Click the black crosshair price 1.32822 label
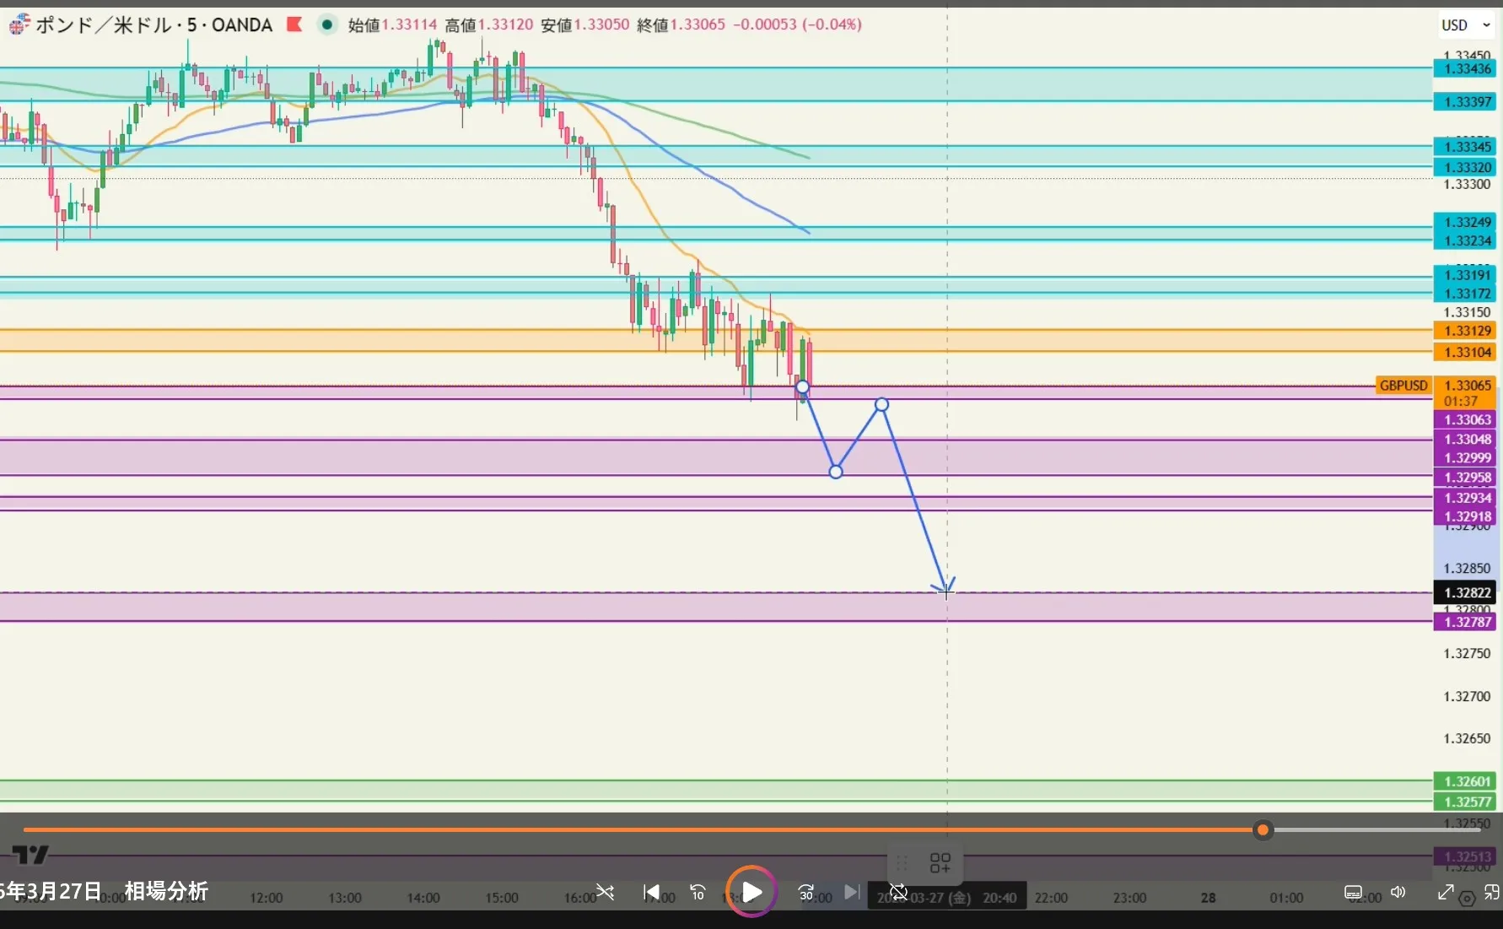The width and height of the screenshot is (1503, 929). [1465, 592]
